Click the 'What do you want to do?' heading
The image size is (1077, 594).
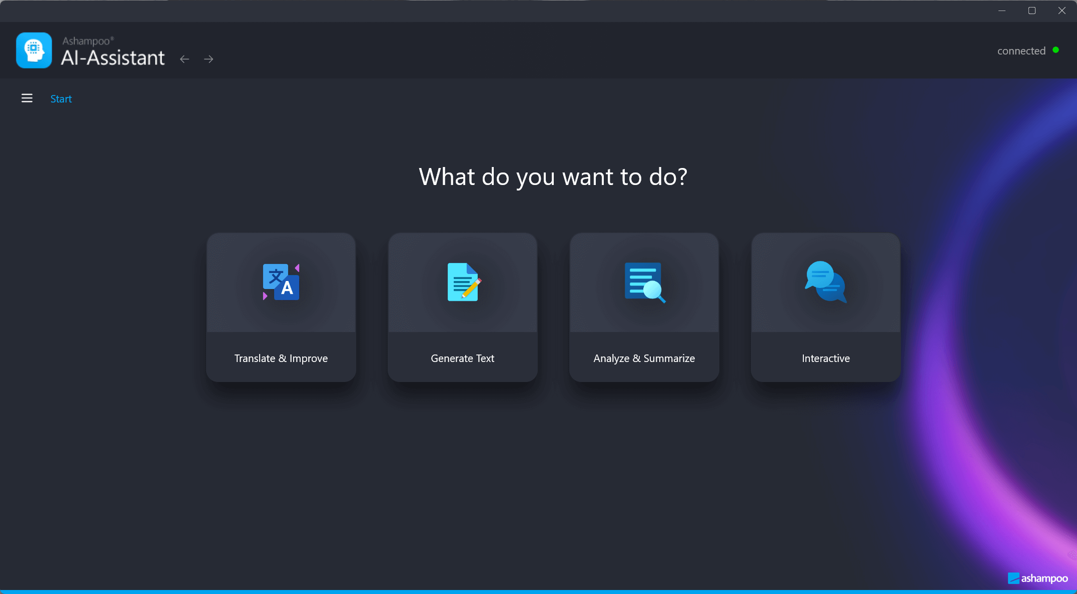coord(553,176)
